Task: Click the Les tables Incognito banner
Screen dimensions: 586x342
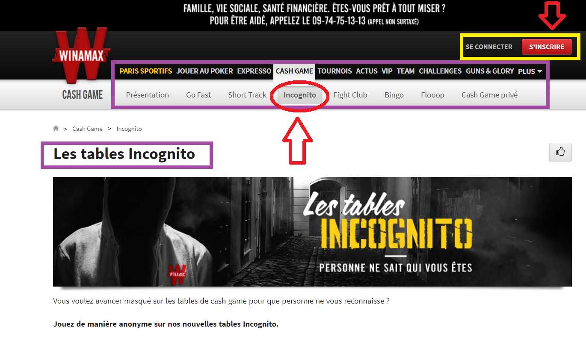Action: pyautogui.click(x=312, y=232)
